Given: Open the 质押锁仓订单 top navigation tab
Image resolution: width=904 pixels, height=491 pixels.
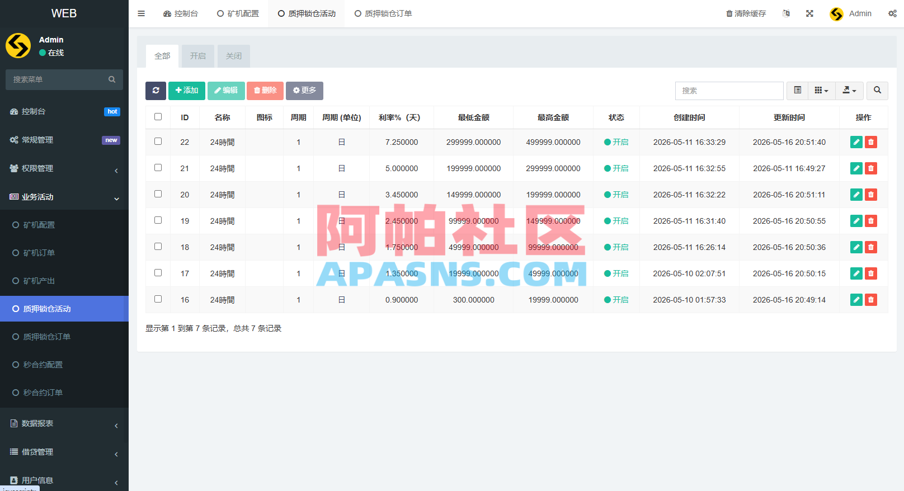Looking at the screenshot, I should [383, 13].
